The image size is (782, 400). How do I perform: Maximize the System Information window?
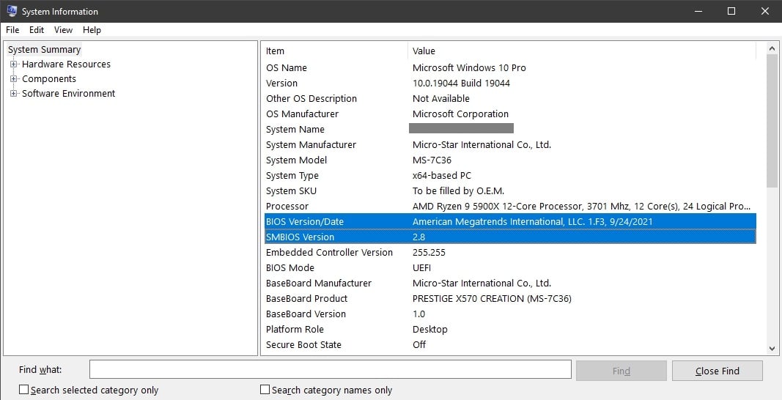click(731, 11)
